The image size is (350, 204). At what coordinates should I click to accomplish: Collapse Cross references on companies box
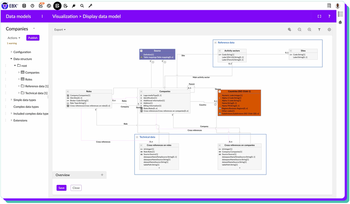click(x=220, y=145)
